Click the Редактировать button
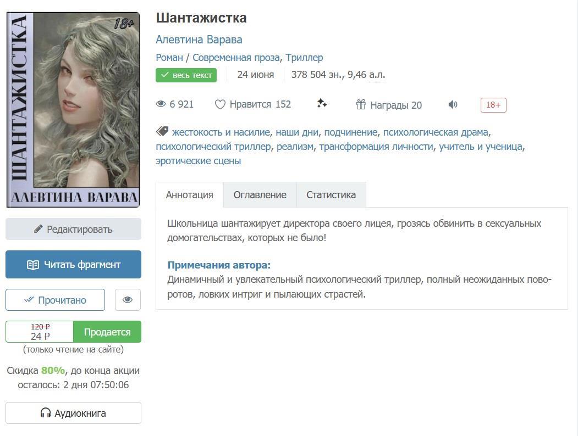 tap(73, 229)
